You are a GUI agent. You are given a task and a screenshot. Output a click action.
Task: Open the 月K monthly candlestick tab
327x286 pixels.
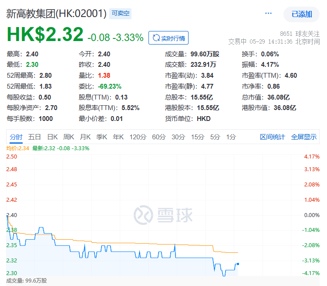(85, 137)
